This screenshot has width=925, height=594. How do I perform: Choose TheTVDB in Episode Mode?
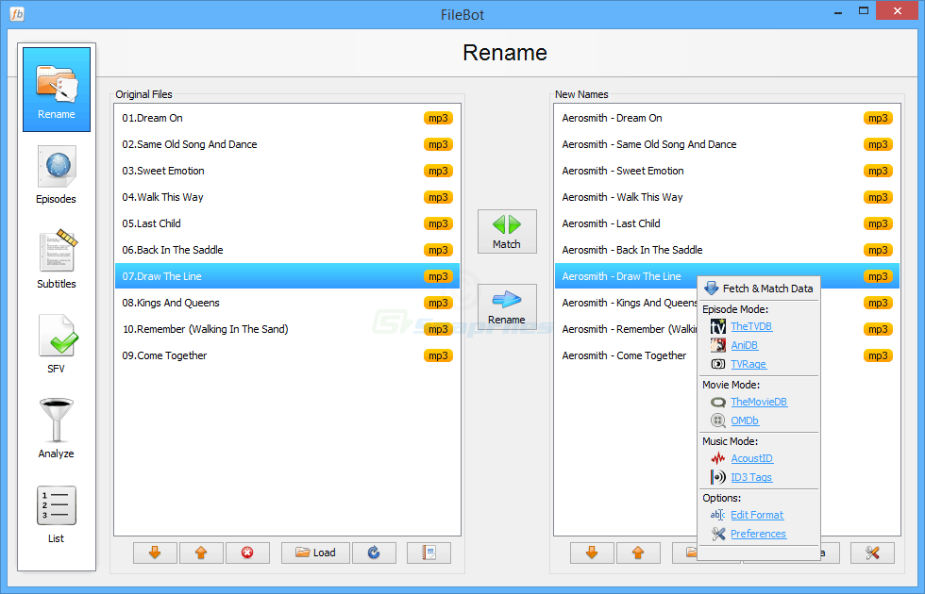click(751, 326)
